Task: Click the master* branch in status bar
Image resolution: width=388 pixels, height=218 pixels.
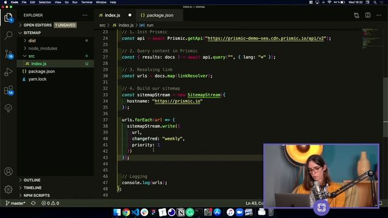Action: point(15,203)
